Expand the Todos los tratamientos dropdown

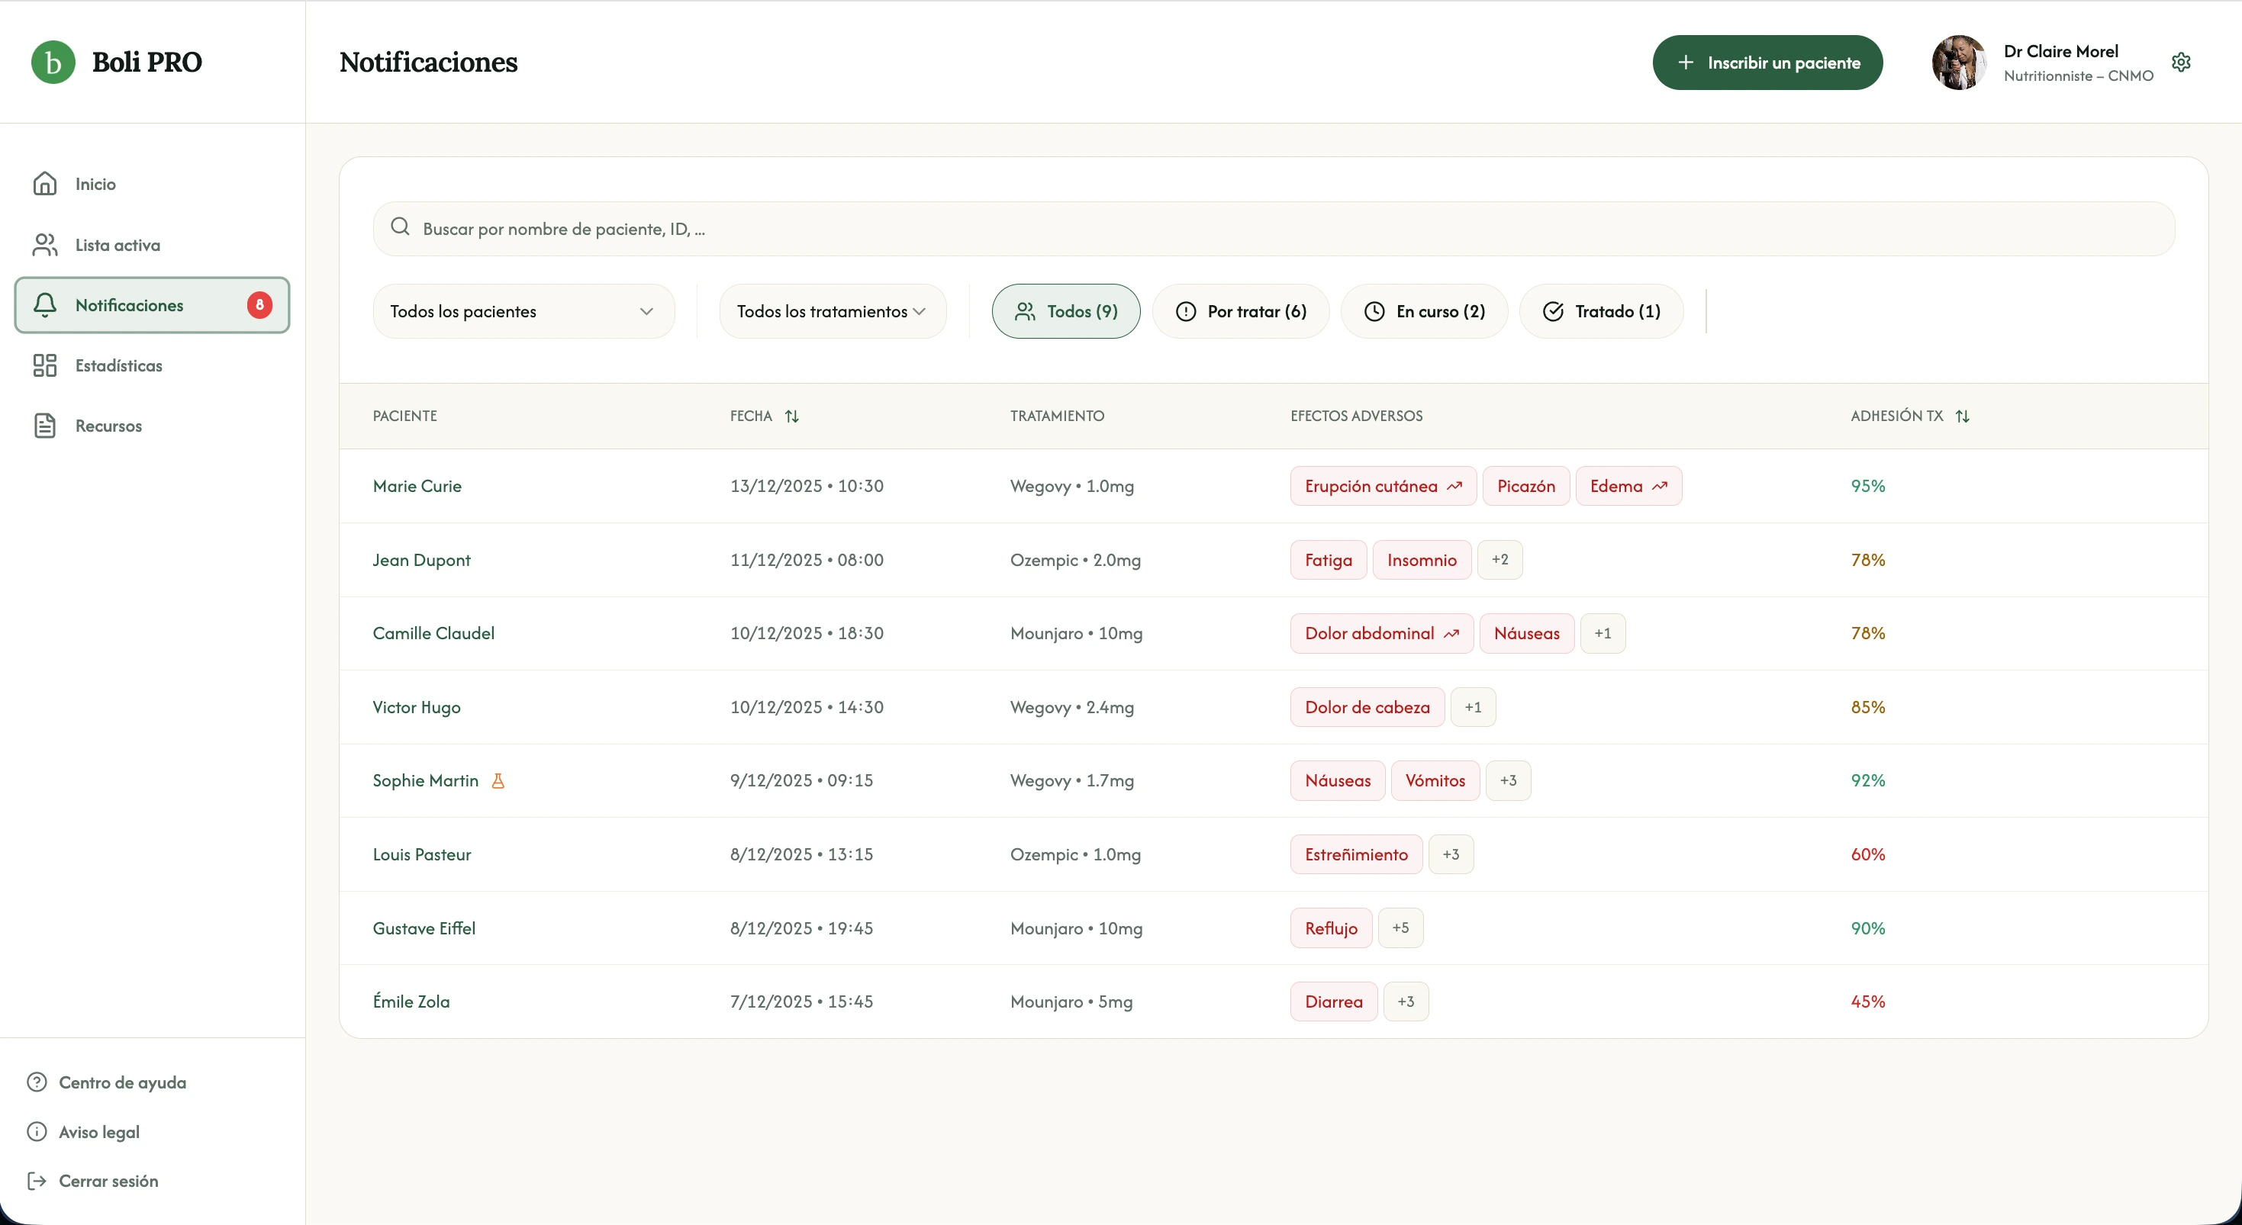832,311
